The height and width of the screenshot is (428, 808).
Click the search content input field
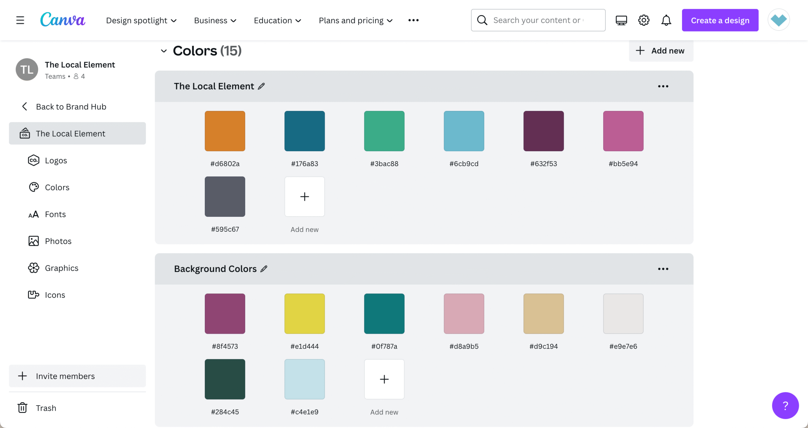538,20
